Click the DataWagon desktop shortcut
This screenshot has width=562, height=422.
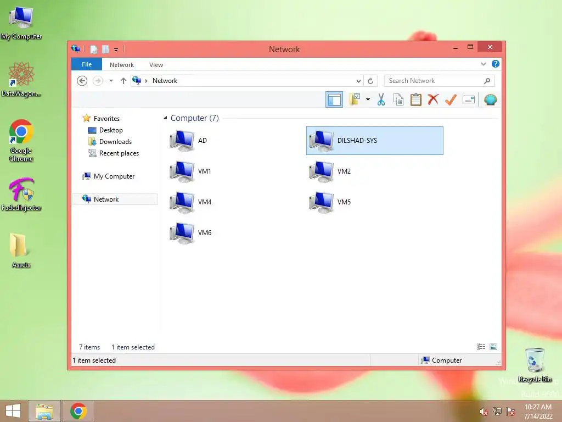21,79
